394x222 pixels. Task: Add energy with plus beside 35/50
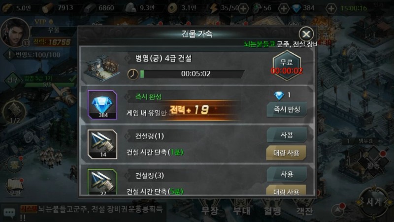pyautogui.click(x=243, y=8)
